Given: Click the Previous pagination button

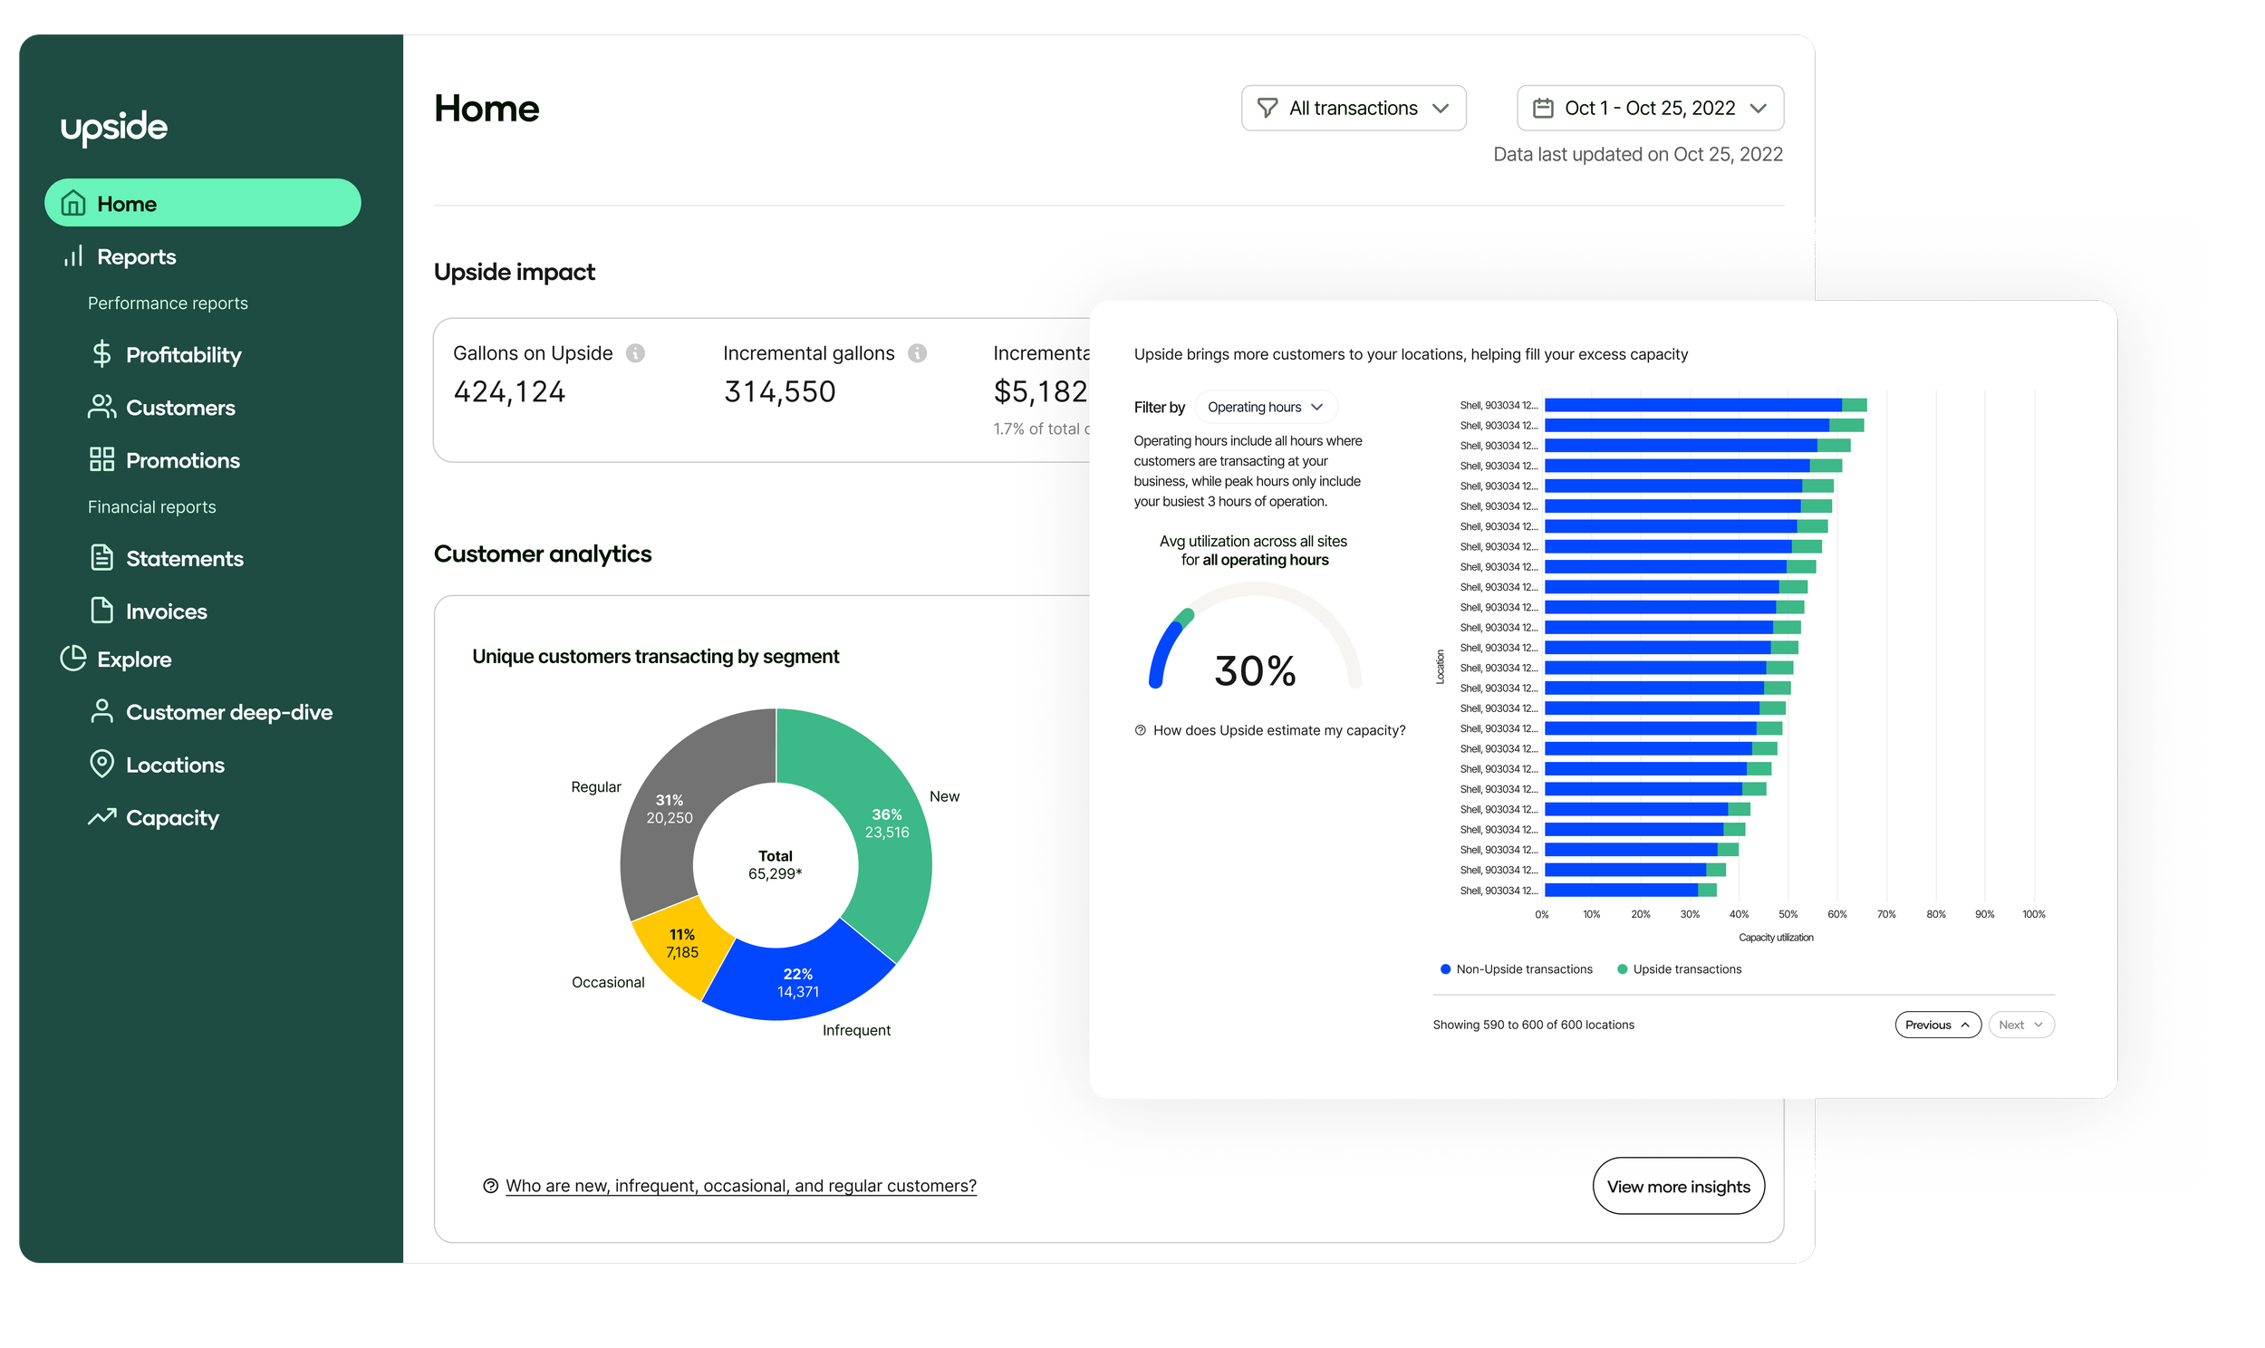Looking at the screenshot, I should (1937, 1025).
